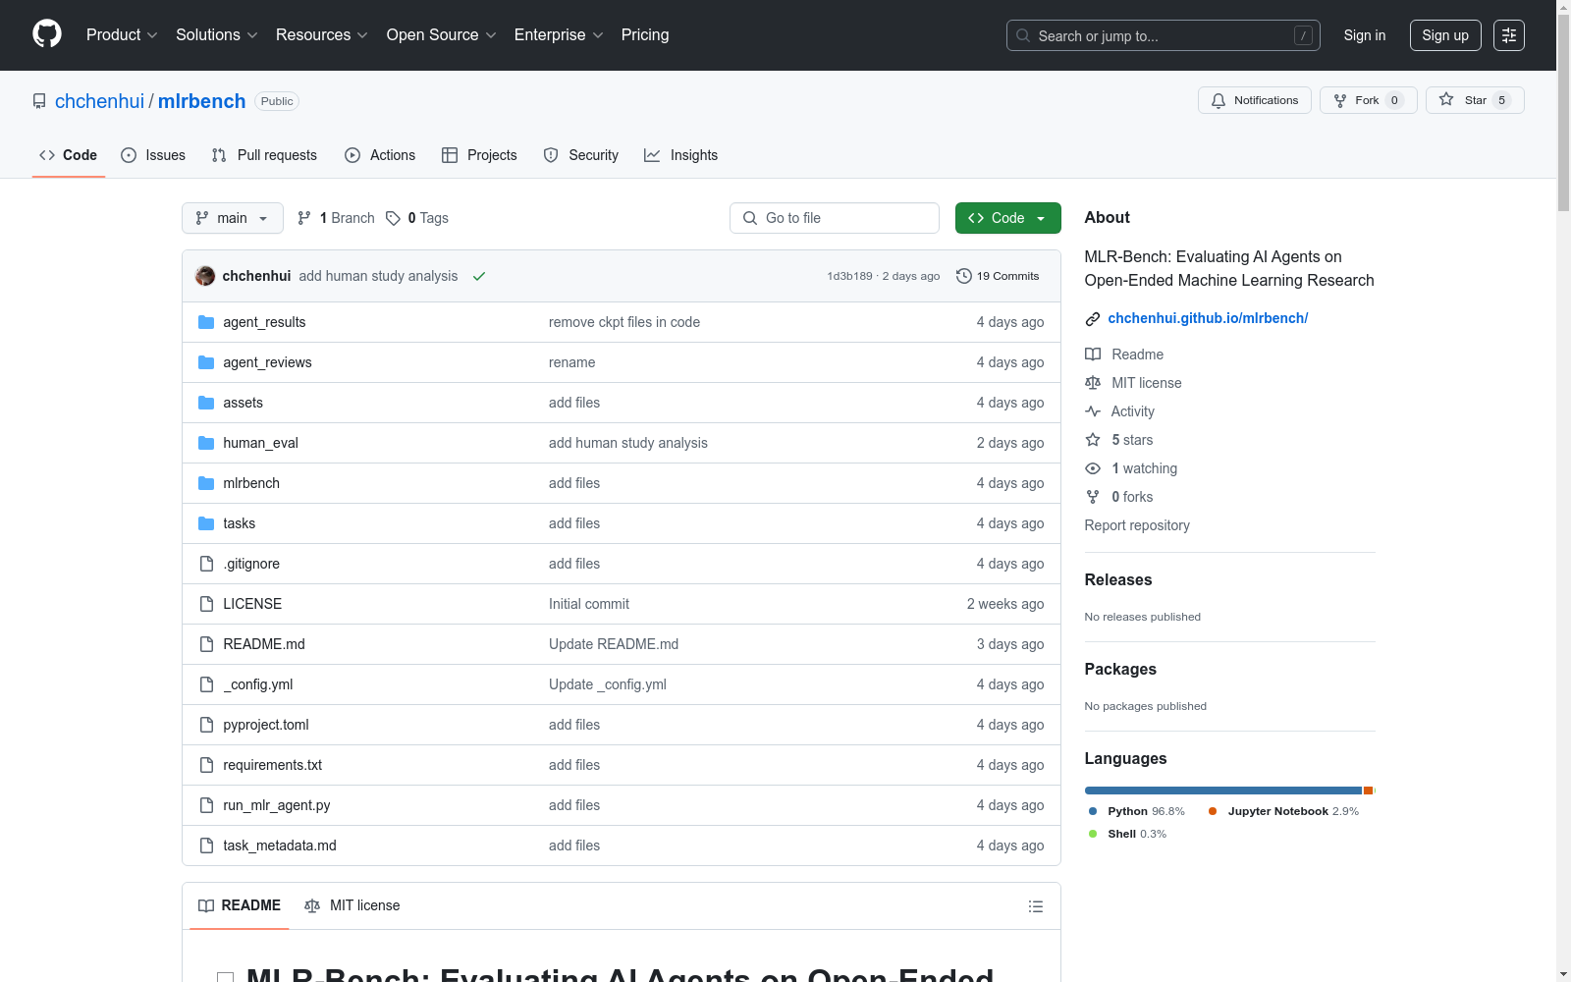Open the Insights tab
Screen dimensions: 1571x982
click(x=681, y=155)
